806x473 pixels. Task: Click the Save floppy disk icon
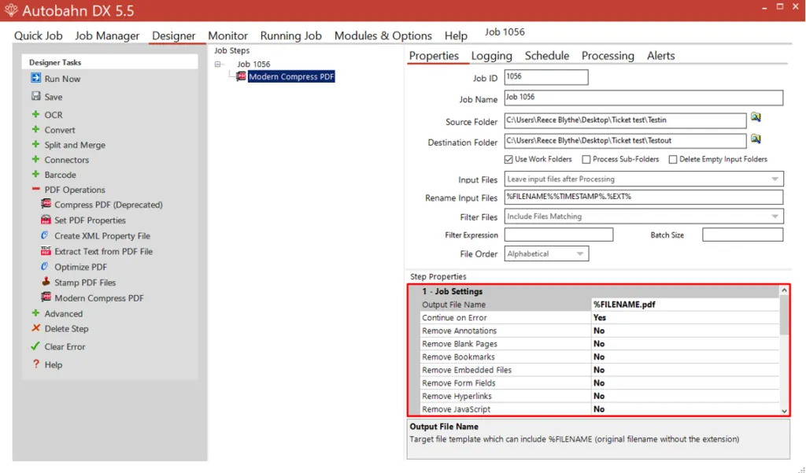tap(35, 96)
